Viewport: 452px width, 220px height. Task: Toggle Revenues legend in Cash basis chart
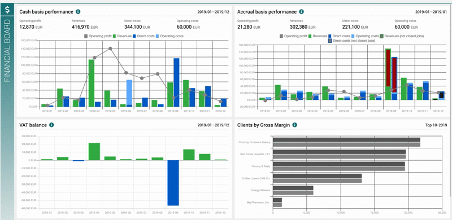(x=122, y=36)
